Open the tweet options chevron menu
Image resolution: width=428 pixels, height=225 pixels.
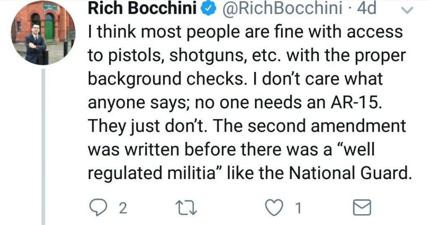408,10
